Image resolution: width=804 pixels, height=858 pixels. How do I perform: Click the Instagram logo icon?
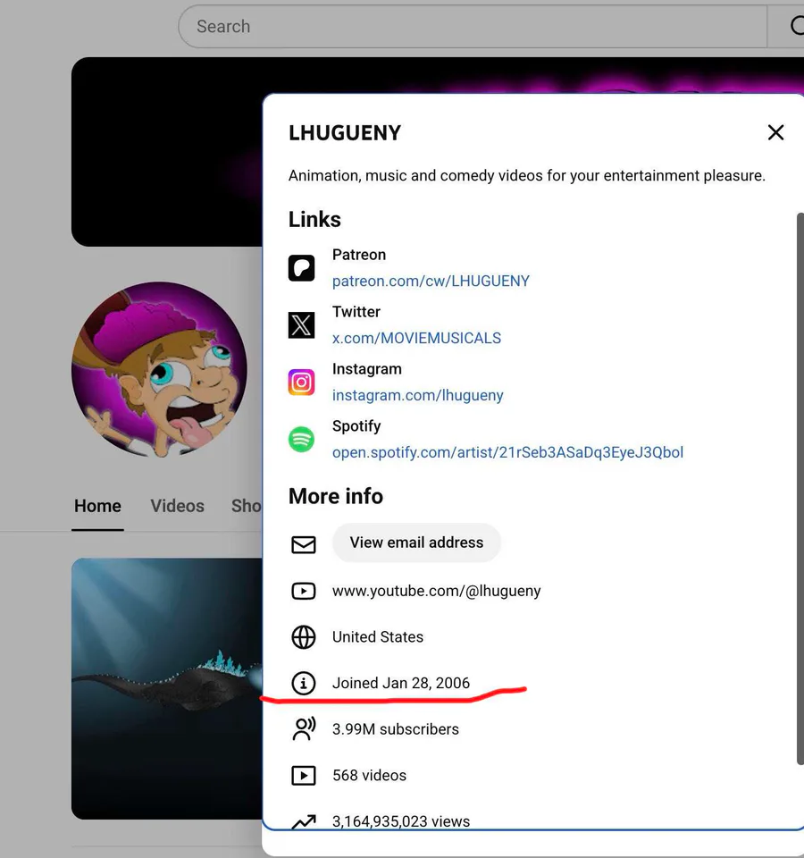click(301, 382)
